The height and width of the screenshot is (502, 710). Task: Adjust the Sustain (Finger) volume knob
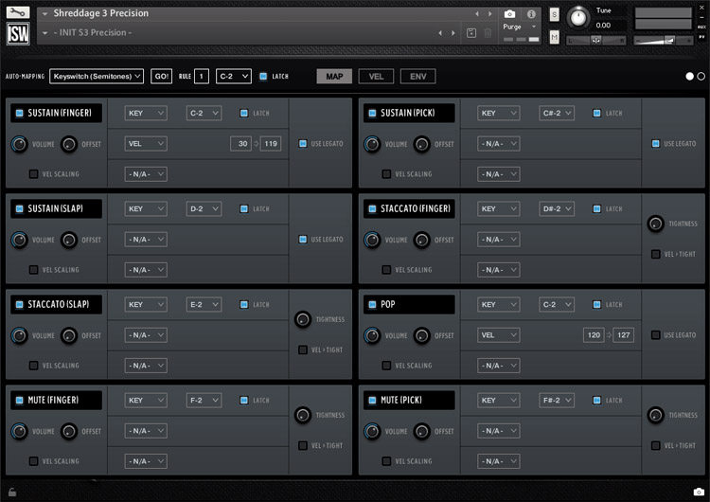(19, 144)
